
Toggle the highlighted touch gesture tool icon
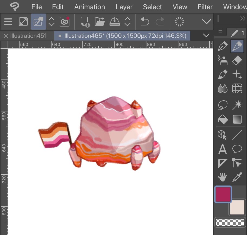click(39, 22)
